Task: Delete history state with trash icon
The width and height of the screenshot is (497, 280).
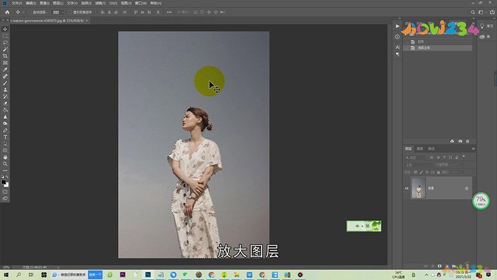Action: (x=468, y=141)
